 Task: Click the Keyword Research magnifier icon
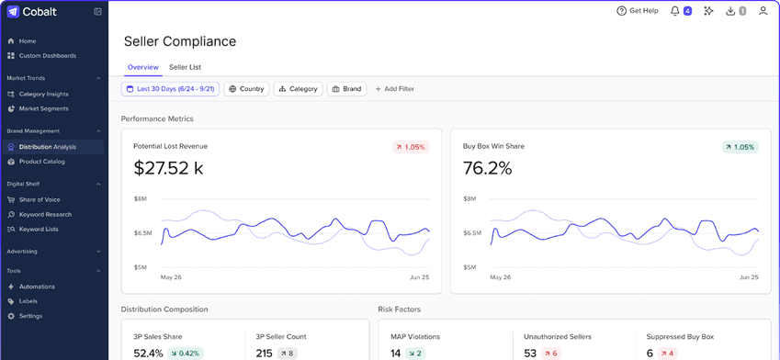(x=11, y=215)
